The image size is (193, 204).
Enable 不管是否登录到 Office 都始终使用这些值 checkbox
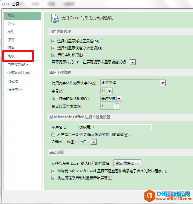tap(53, 134)
